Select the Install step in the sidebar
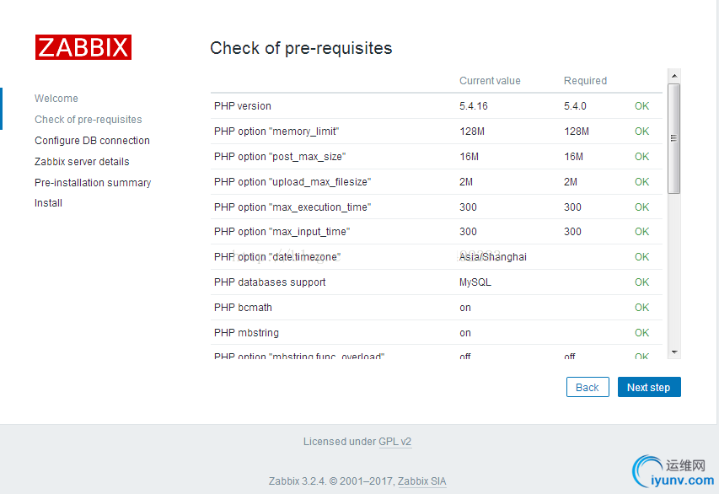The image size is (719, 494). [x=48, y=203]
